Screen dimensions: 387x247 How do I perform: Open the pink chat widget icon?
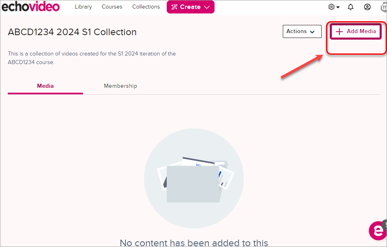coord(377,231)
